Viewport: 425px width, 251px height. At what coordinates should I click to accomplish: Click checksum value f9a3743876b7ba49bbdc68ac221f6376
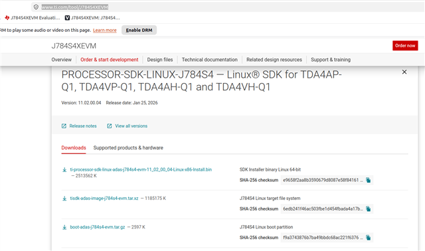[x=323, y=238]
